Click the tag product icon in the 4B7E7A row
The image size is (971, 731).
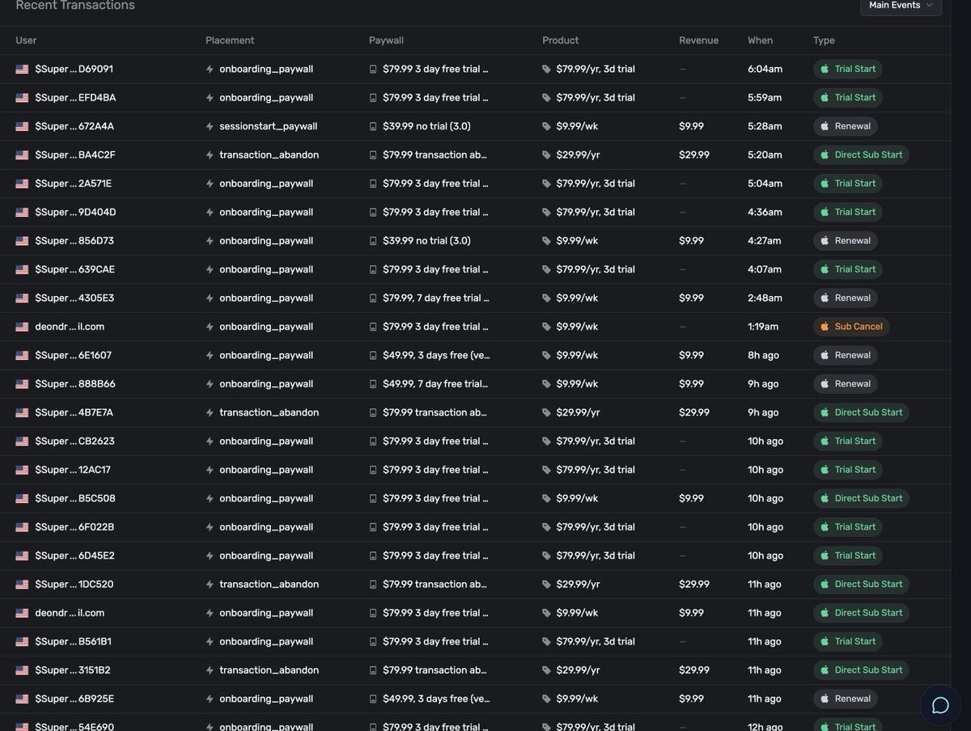(x=547, y=412)
